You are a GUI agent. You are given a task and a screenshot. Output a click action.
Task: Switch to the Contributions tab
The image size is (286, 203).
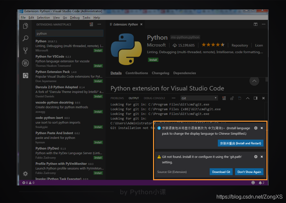tap(136, 73)
